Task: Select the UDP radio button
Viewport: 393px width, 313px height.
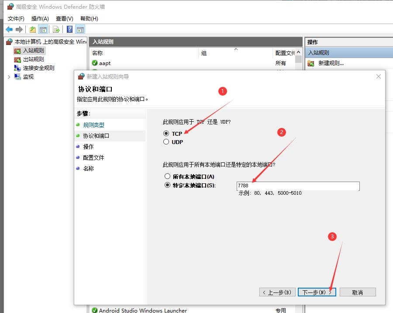Action: pyautogui.click(x=166, y=142)
